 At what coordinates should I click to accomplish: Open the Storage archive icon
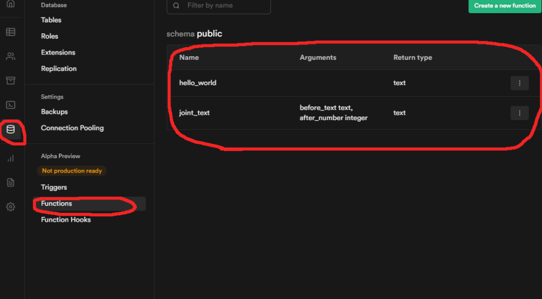point(11,80)
